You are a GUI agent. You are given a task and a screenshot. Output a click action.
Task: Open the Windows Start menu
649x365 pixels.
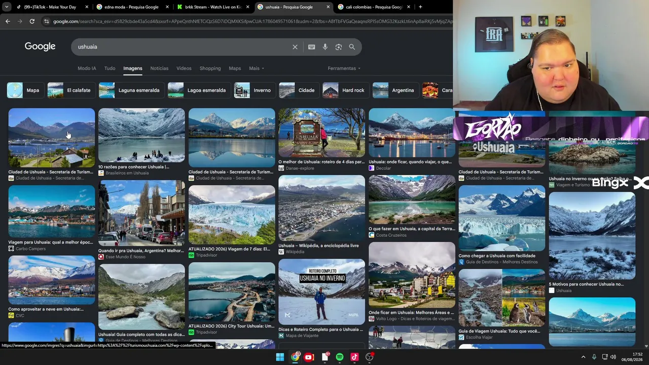coord(280,357)
